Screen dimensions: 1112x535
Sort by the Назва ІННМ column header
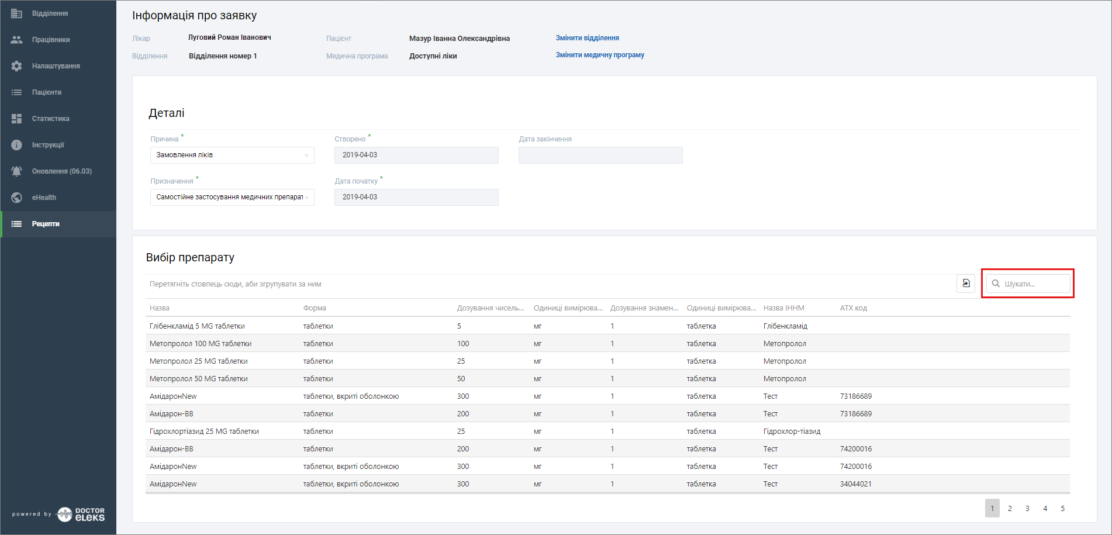(784, 308)
